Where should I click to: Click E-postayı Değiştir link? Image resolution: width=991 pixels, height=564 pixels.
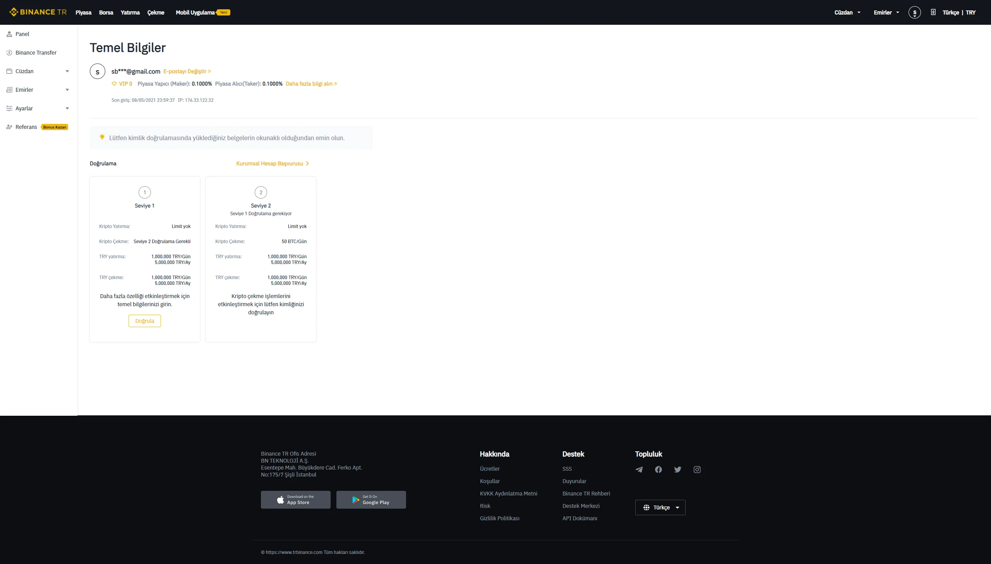187,71
